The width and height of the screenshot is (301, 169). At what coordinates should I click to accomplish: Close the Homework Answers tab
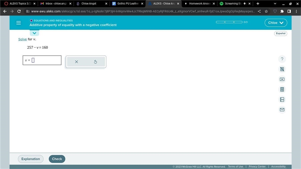point(214,3)
